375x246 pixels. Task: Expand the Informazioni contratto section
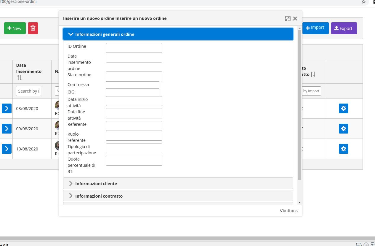pos(178,196)
